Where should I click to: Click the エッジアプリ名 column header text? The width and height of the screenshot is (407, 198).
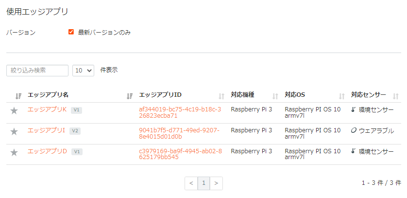pos(48,95)
